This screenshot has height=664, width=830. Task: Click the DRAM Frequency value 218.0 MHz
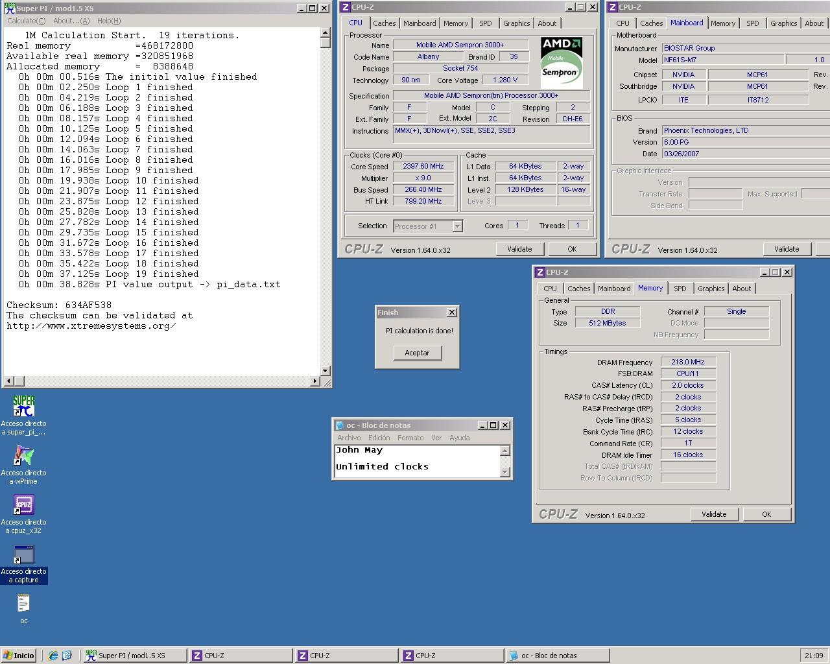pyautogui.click(x=688, y=362)
